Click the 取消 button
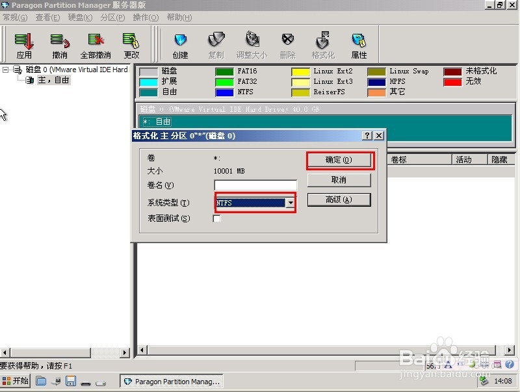This screenshot has width=520, height=392. [339, 180]
